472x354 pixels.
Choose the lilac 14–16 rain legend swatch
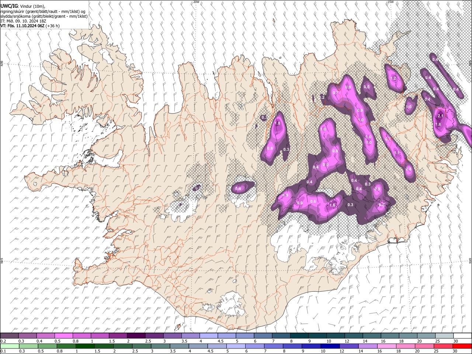pyautogui.click(x=368, y=346)
